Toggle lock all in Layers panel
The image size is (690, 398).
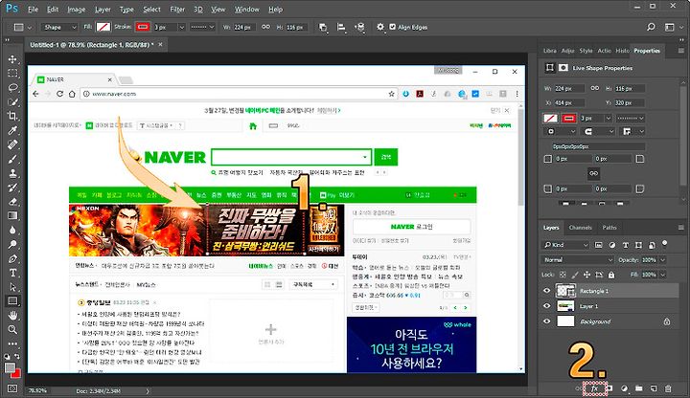(x=611, y=275)
